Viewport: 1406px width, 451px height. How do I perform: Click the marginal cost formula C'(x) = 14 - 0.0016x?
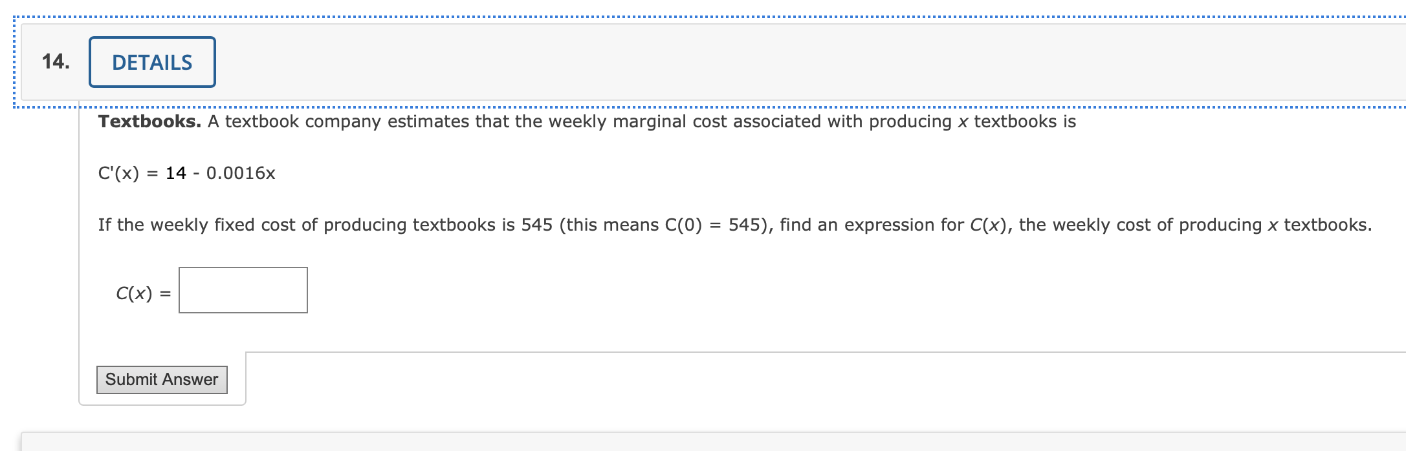point(186,173)
